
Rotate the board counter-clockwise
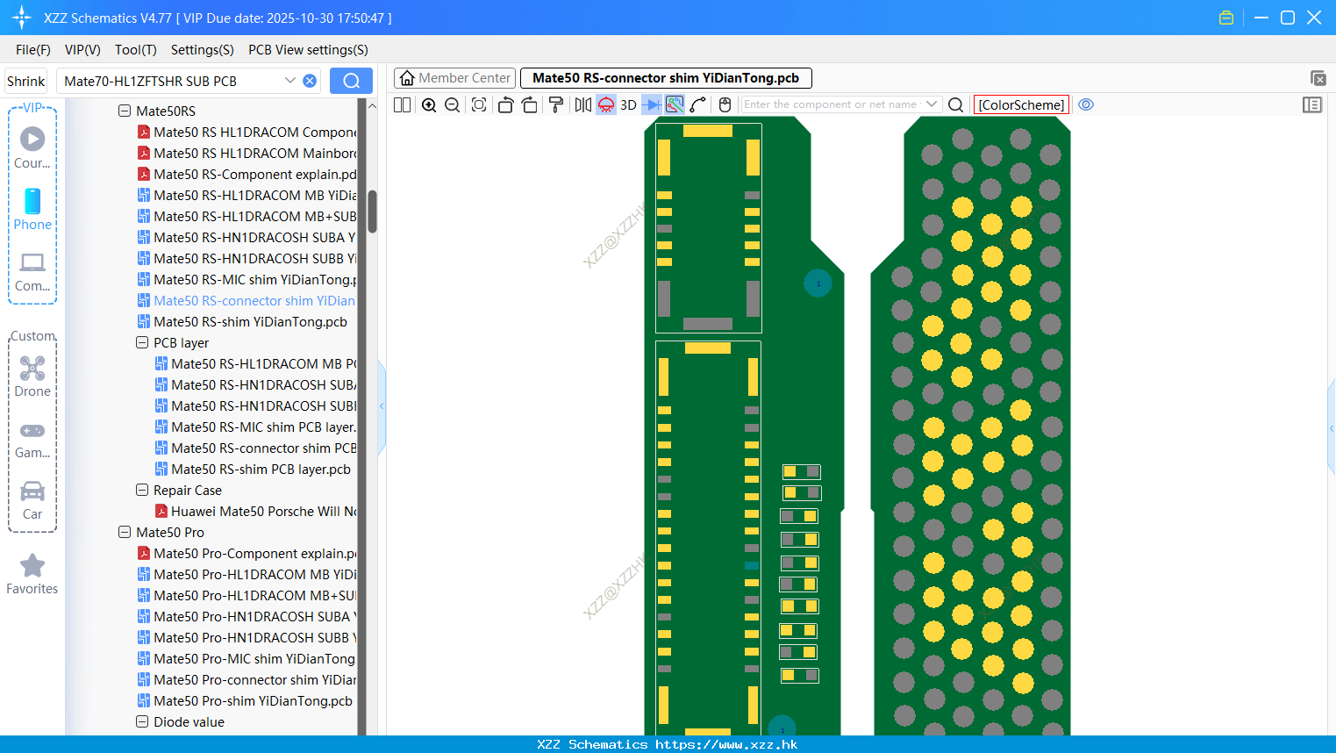point(505,104)
